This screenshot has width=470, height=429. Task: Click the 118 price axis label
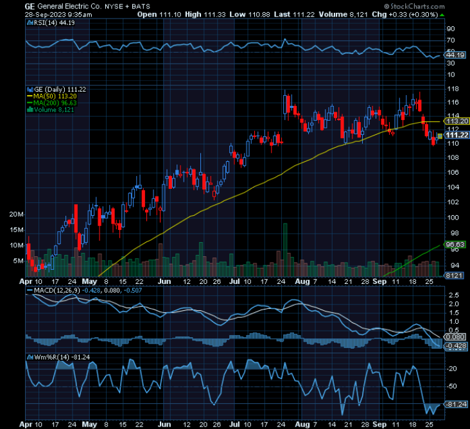click(x=453, y=89)
